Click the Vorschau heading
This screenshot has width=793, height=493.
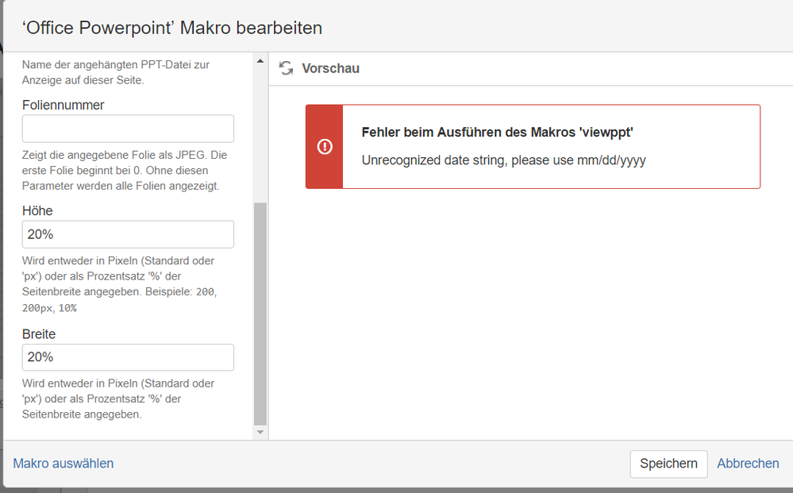tap(331, 68)
